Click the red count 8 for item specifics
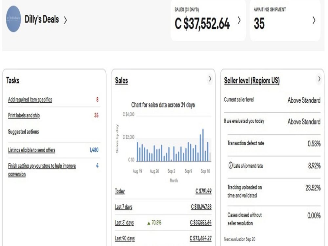 pos(97,100)
